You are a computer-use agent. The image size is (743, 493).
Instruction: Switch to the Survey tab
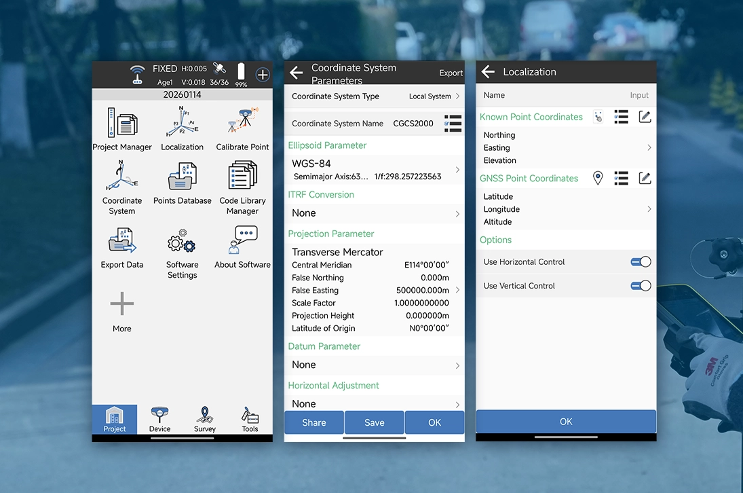205,420
